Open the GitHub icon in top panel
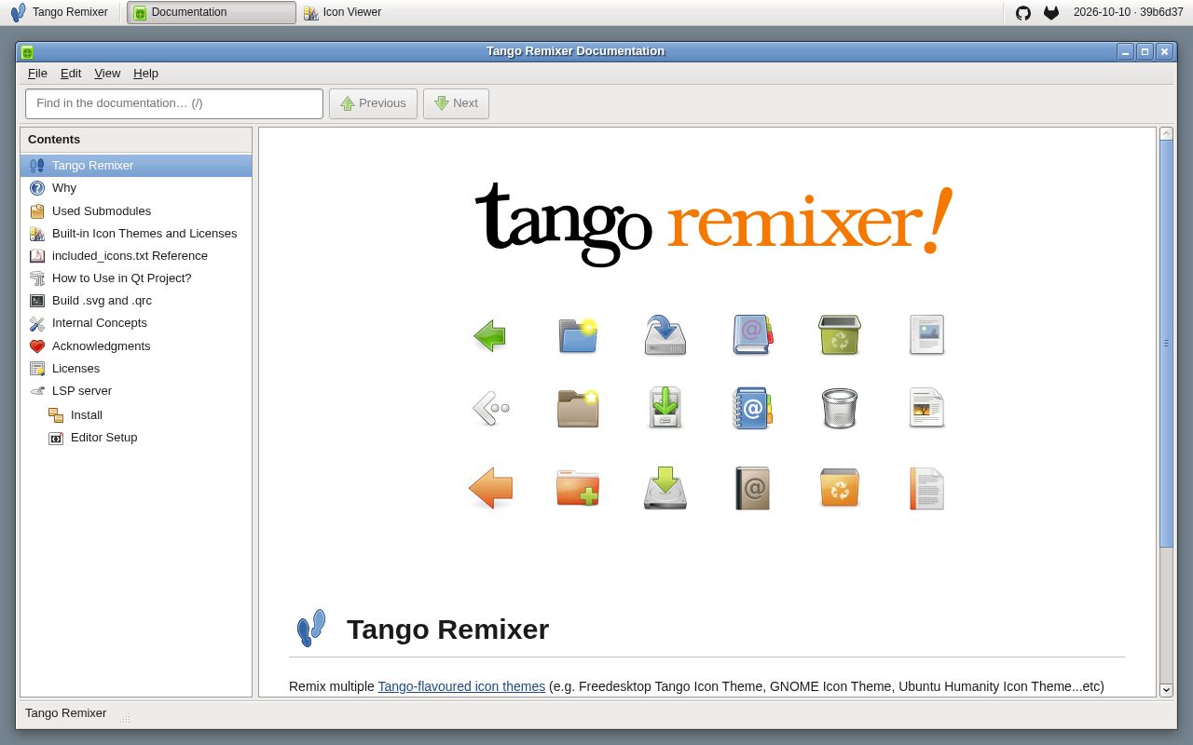The image size is (1193, 745). (1023, 13)
